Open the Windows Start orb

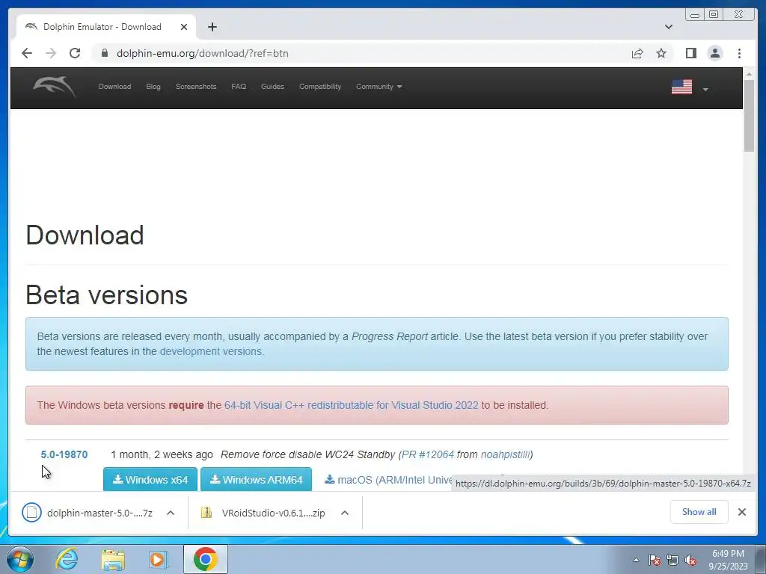[x=20, y=559]
